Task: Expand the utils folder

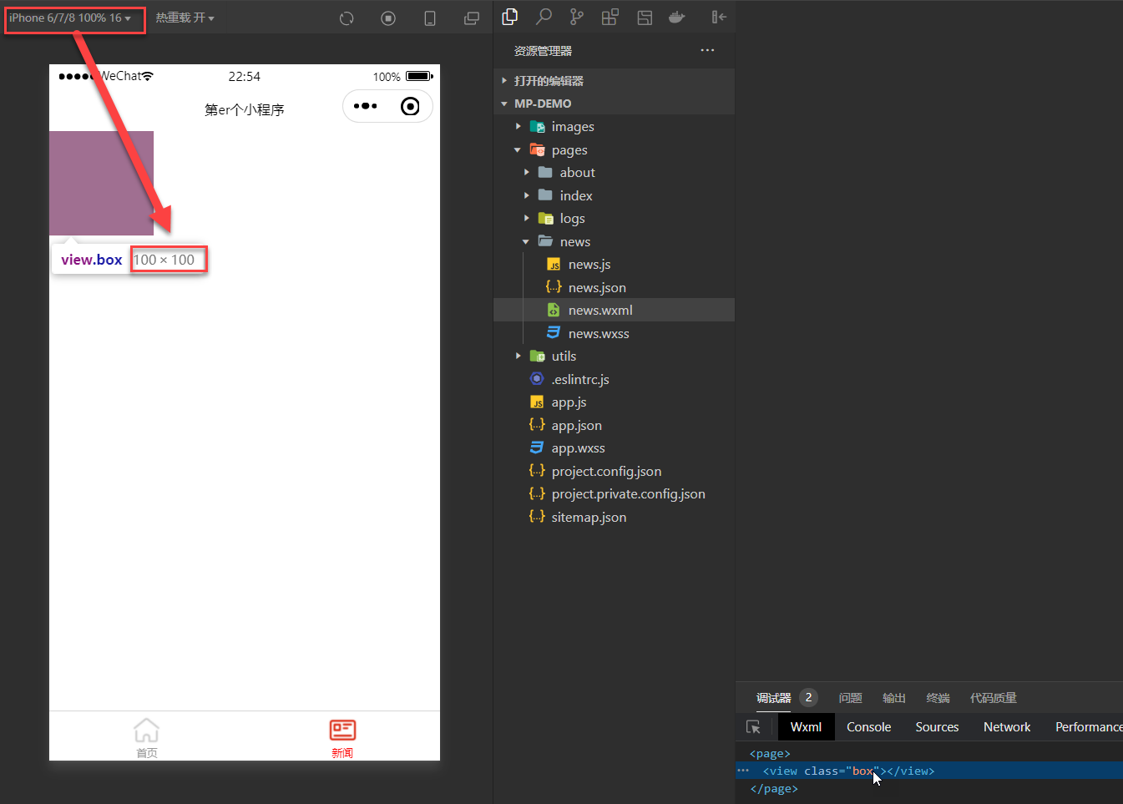Action: pos(564,356)
